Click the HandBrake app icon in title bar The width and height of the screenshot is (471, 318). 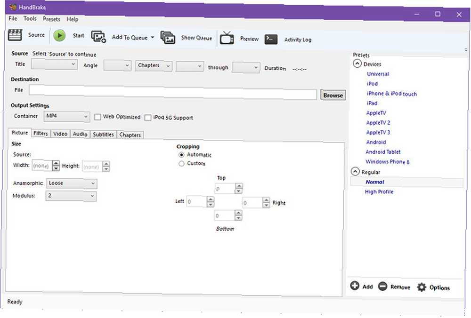(x=13, y=7)
